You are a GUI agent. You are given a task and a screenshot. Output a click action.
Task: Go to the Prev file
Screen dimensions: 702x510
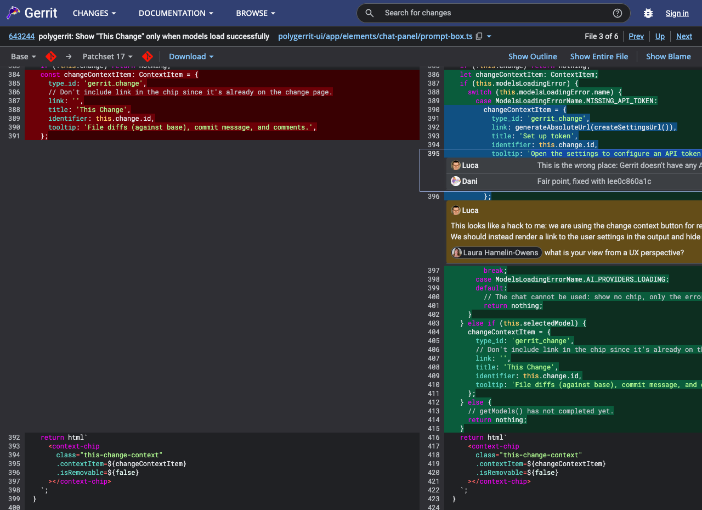click(636, 36)
